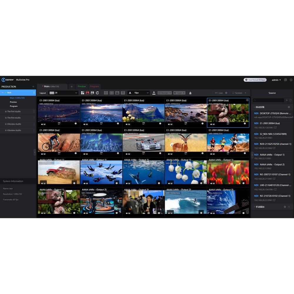The image size is (294, 294).
Task: Click the Source search input field
Action: (x=269, y=100)
